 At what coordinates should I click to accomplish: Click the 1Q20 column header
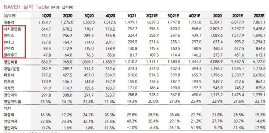tap(47, 16)
